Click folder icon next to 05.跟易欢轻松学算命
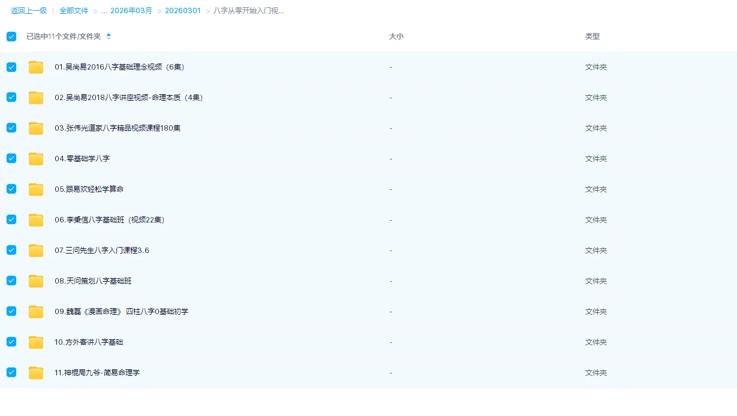The image size is (737, 416). click(x=36, y=189)
